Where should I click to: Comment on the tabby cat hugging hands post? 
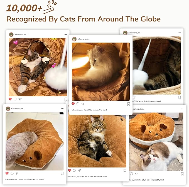pyautogui.click(x=15, y=99)
